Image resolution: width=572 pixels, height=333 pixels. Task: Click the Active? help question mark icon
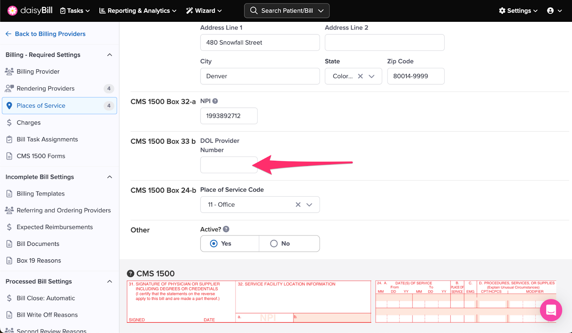pos(226,229)
